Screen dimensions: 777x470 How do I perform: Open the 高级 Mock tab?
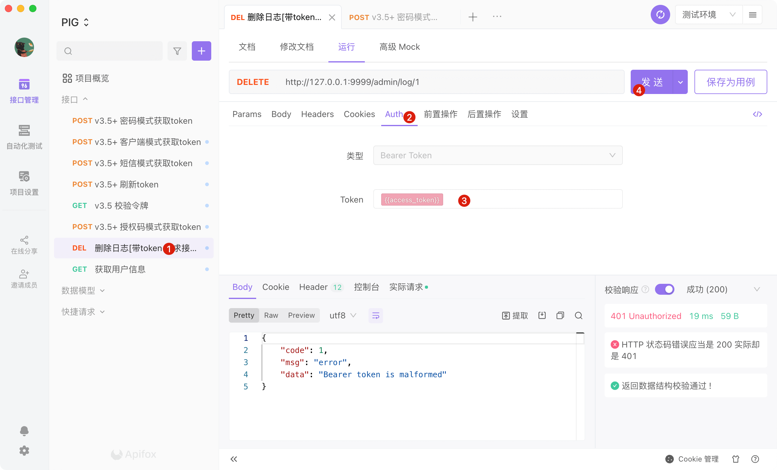[399, 47]
